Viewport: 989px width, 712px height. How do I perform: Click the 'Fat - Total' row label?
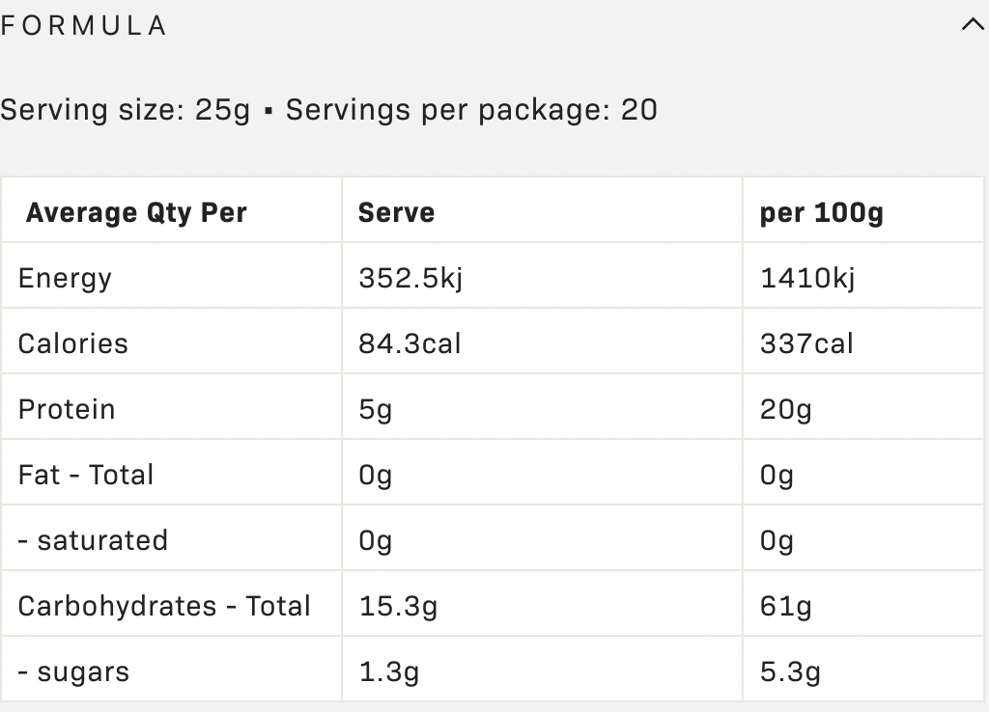tap(86, 475)
